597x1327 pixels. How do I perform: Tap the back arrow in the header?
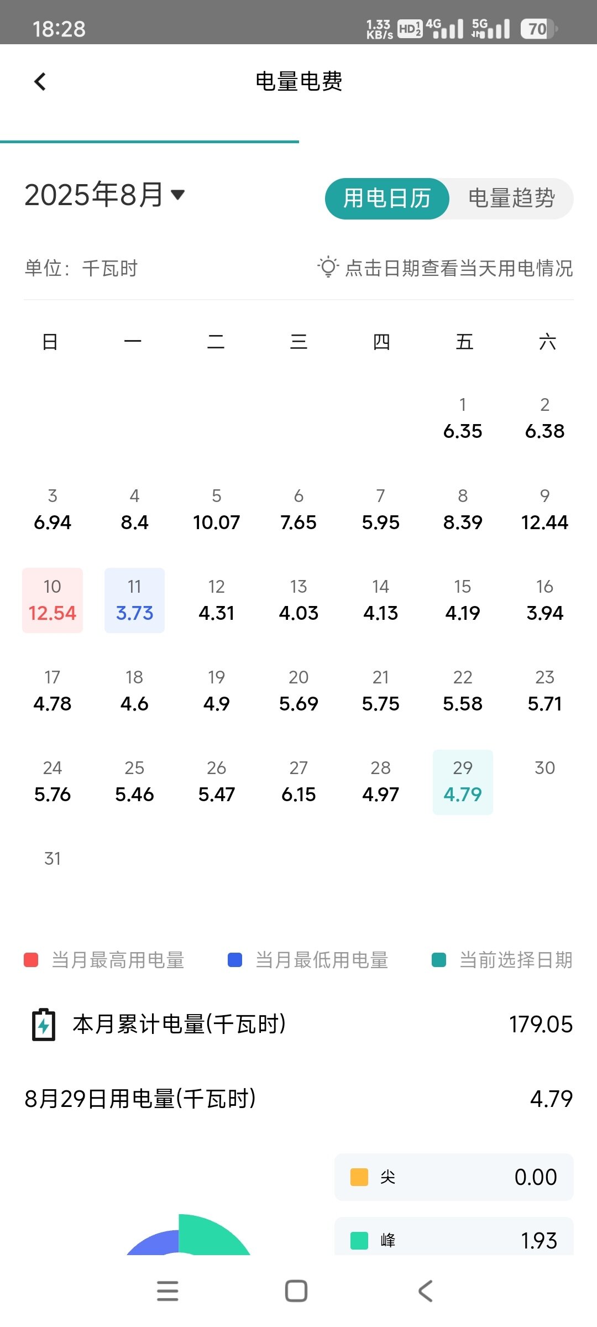(x=40, y=82)
